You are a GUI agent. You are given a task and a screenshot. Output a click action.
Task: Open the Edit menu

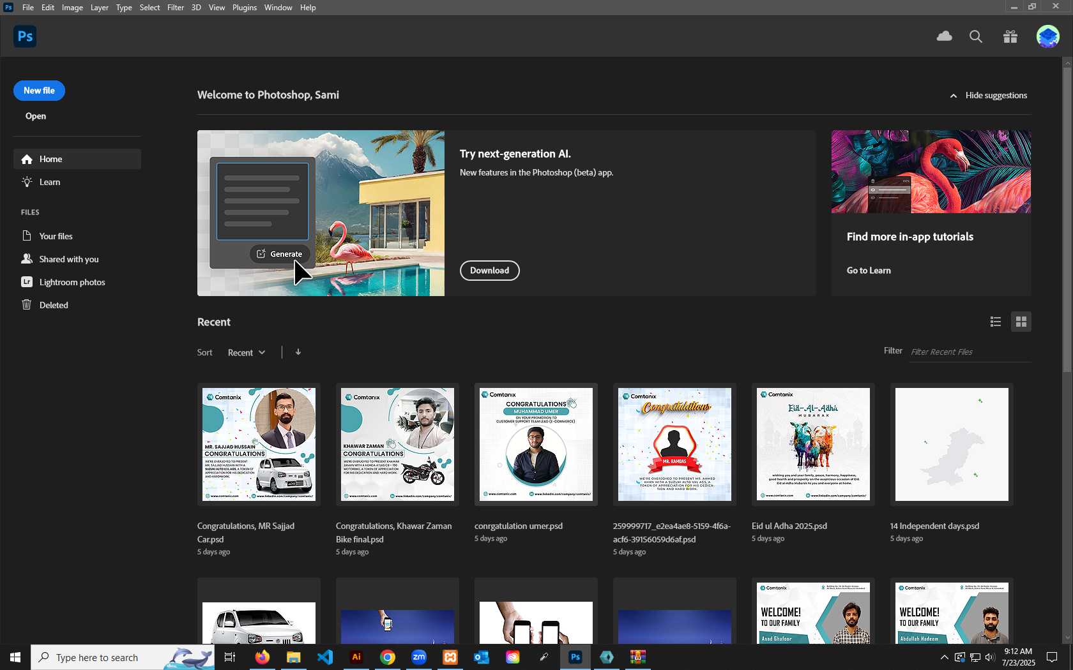pyautogui.click(x=48, y=8)
